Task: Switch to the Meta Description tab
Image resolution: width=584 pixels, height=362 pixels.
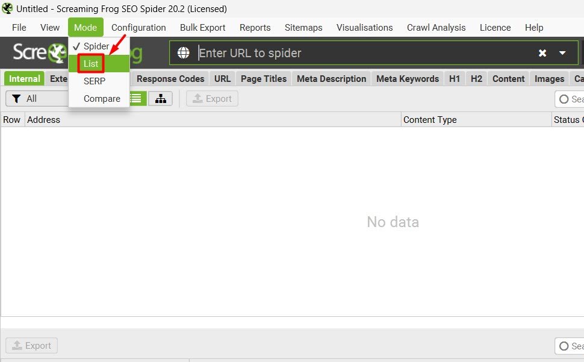Action: (332, 78)
